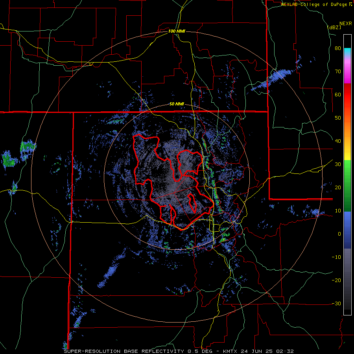Pick the blue band of the color bar
Viewport: 354px width, 354px height.
[347, 230]
